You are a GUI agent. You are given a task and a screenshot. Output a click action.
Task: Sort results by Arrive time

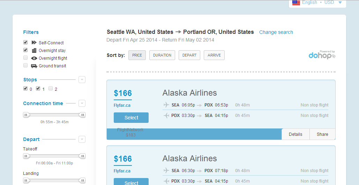(x=214, y=55)
